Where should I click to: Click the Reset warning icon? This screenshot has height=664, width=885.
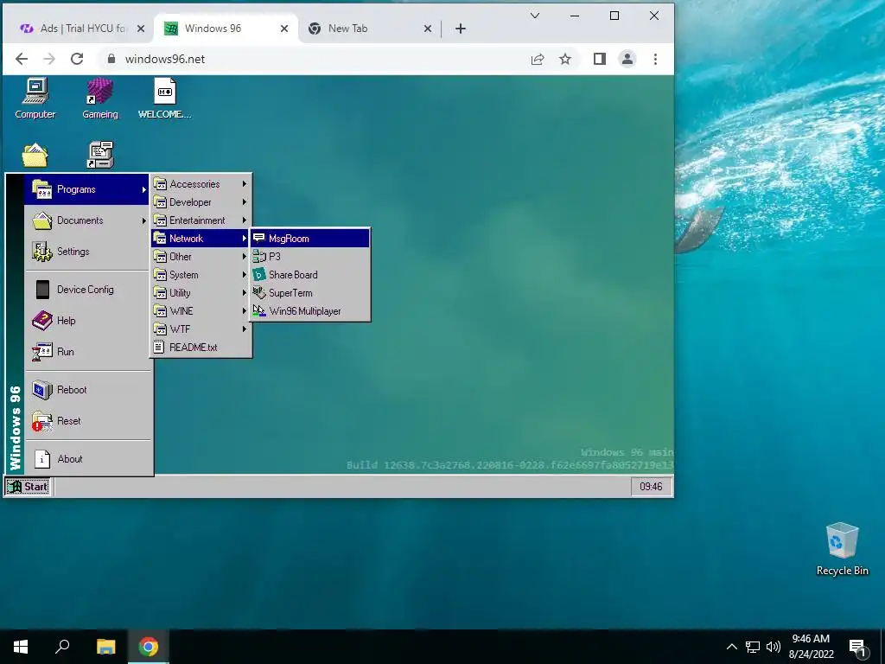(42, 421)
